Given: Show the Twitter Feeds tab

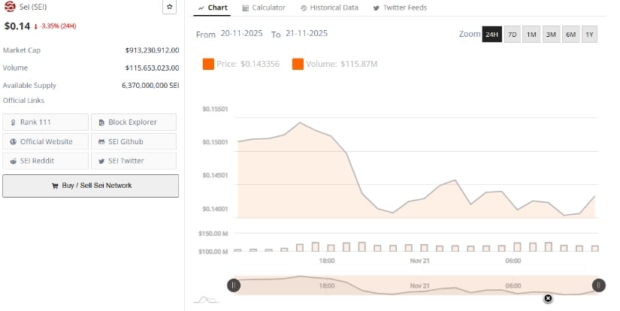Looking at the screenshot, I should 400,8.
